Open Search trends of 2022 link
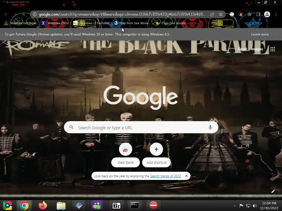 166,176
